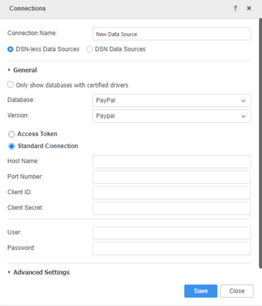
Task: Focus the Connection Name field
Action: click(172, 34)
